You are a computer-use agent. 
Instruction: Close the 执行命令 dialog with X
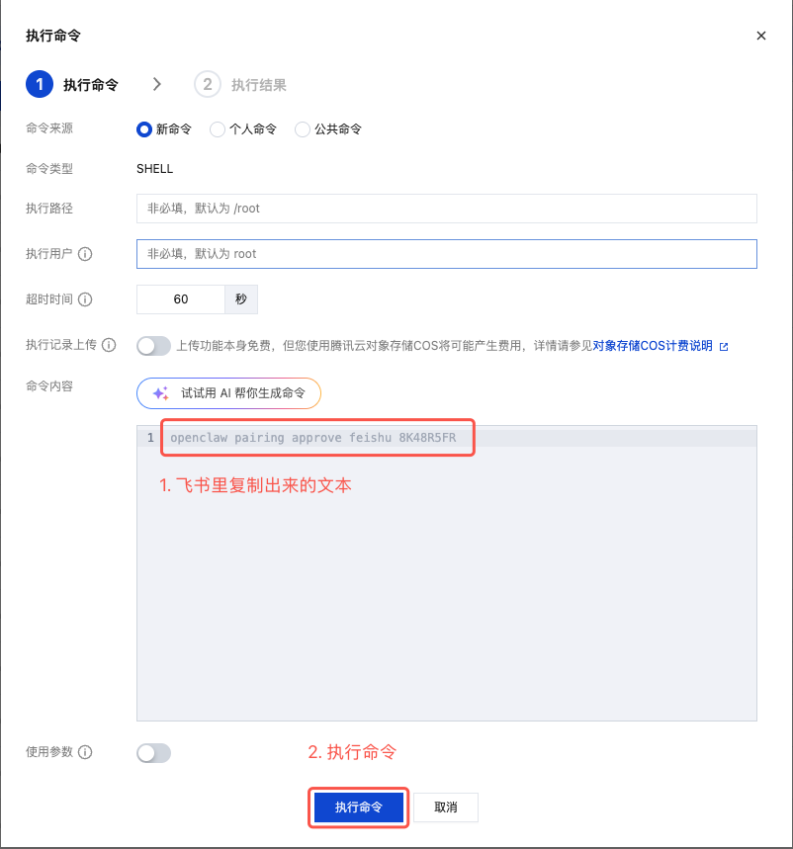(760, 36)
